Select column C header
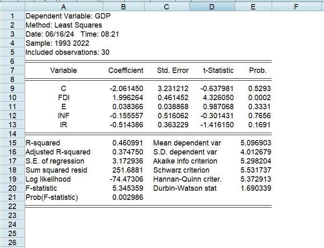Screen dimensions: 324x248 click(167, 7)
